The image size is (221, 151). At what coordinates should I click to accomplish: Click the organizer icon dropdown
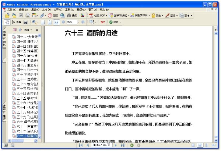coord(35,15)
